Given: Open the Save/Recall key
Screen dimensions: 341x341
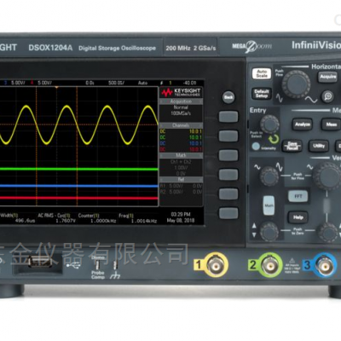Looking at the screenshot, I should point(292,146).
